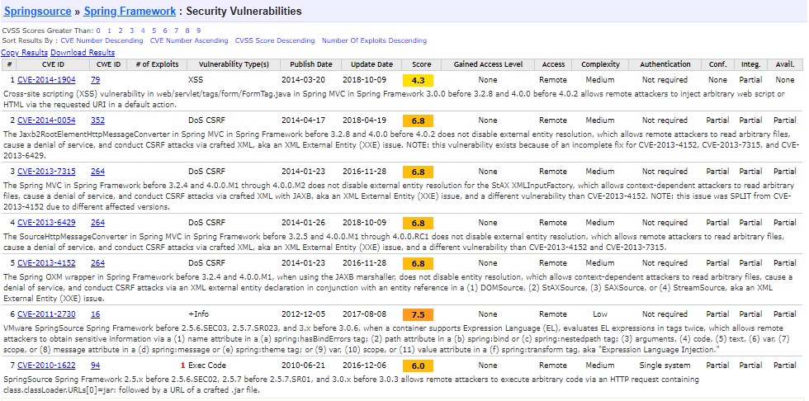Open CVE-2013-6429 details

coord(46,223)
